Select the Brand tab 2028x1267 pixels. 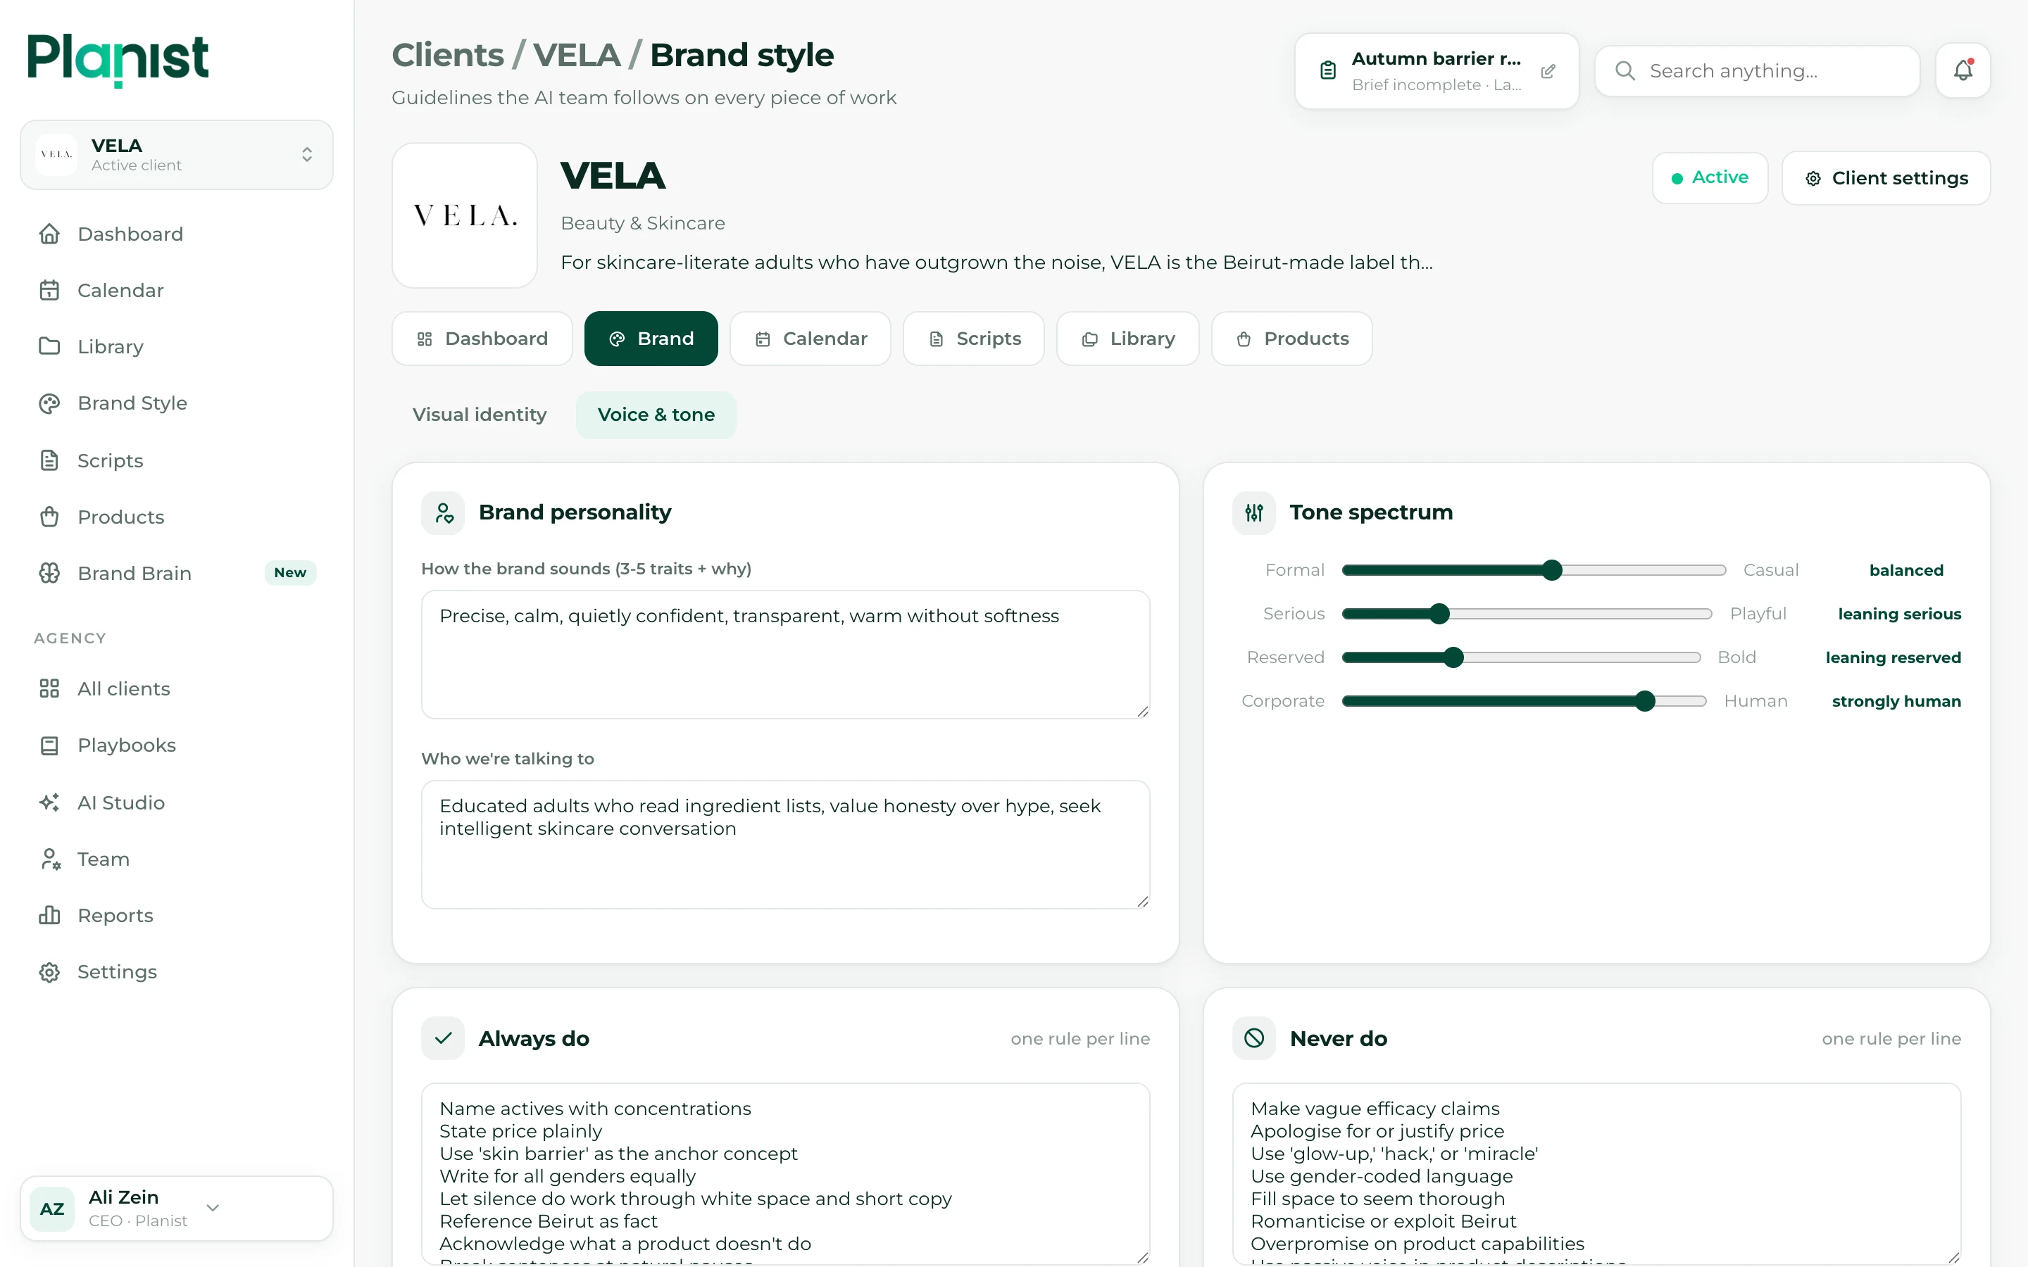point(651,339)
